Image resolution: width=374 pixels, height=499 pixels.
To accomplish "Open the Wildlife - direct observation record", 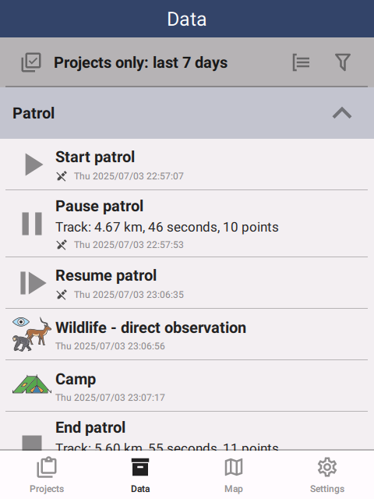I will pos(187,334).
